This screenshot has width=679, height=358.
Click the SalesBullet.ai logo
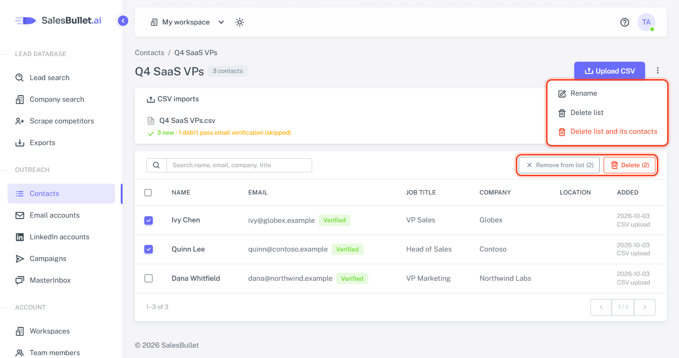point(58,20)
